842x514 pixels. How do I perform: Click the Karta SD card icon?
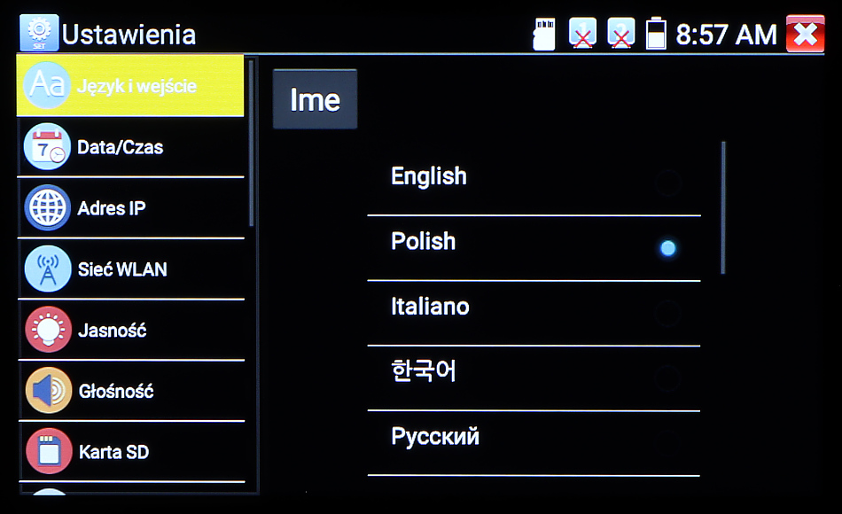coord(47,451)
